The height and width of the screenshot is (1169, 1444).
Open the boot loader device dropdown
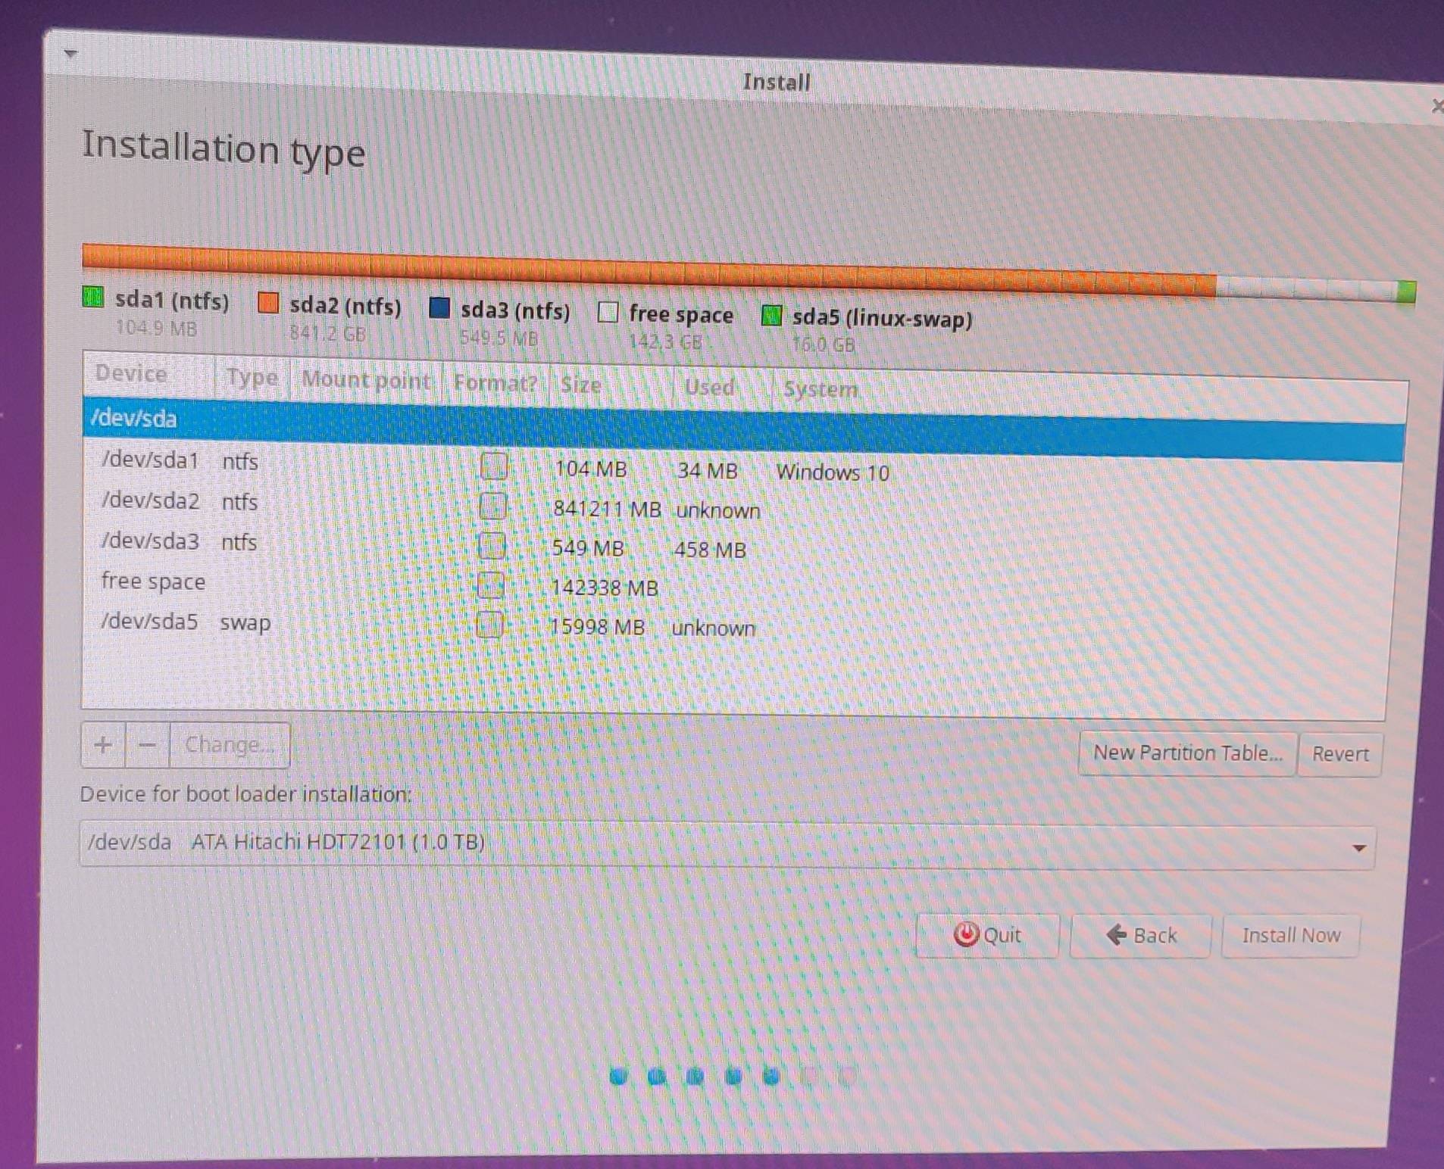click(727, 846)
